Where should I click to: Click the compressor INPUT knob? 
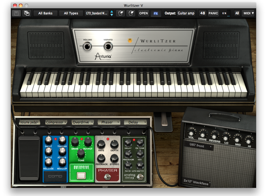pyautogui.click(x=48, y=140)
